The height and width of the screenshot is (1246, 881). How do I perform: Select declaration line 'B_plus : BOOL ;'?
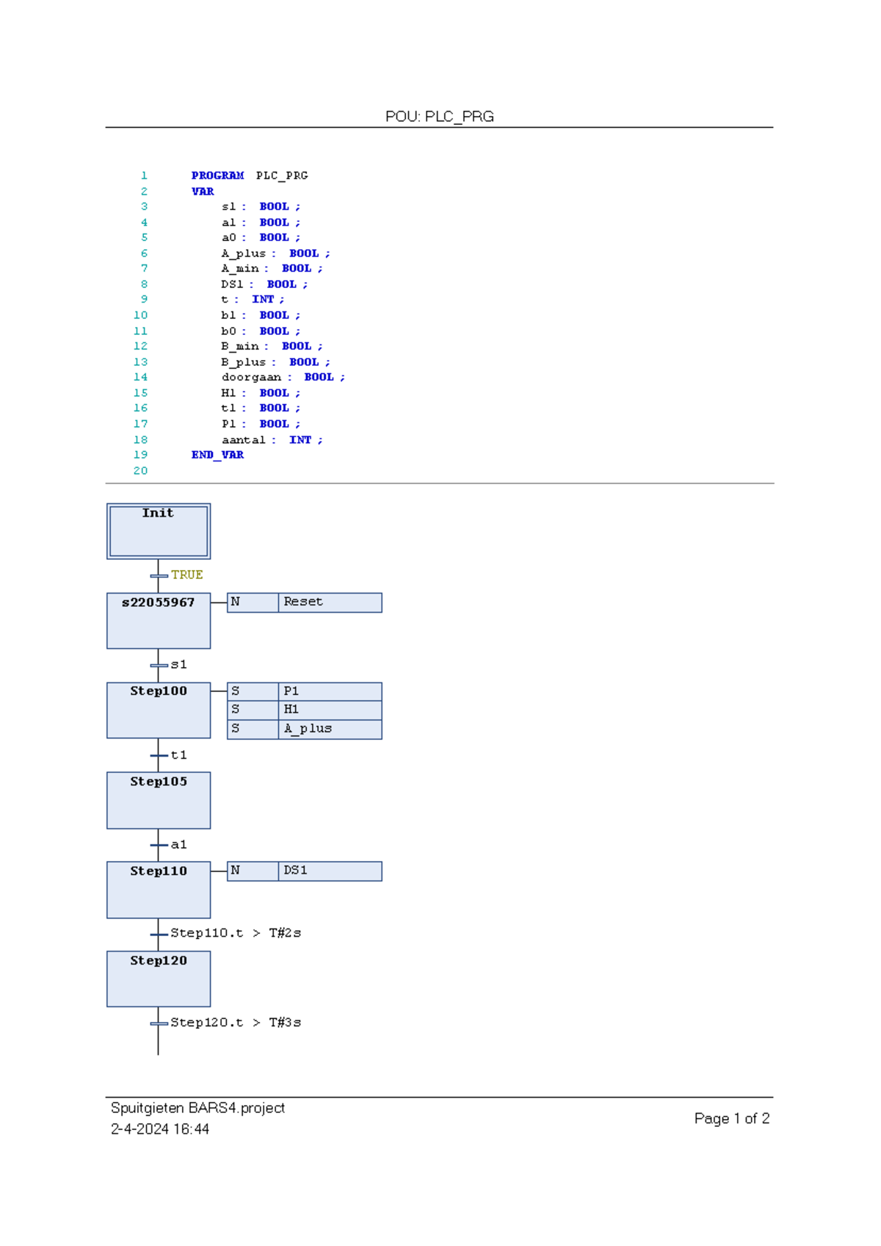tap(276, 362)
